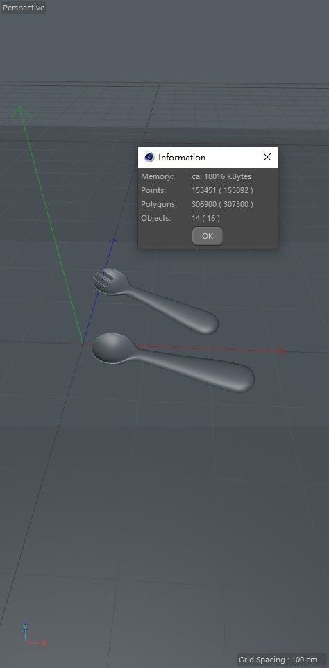This screenshot has width=329, height=668.
Task: Select the fork model in the viewport
Action: coord(155,300)
